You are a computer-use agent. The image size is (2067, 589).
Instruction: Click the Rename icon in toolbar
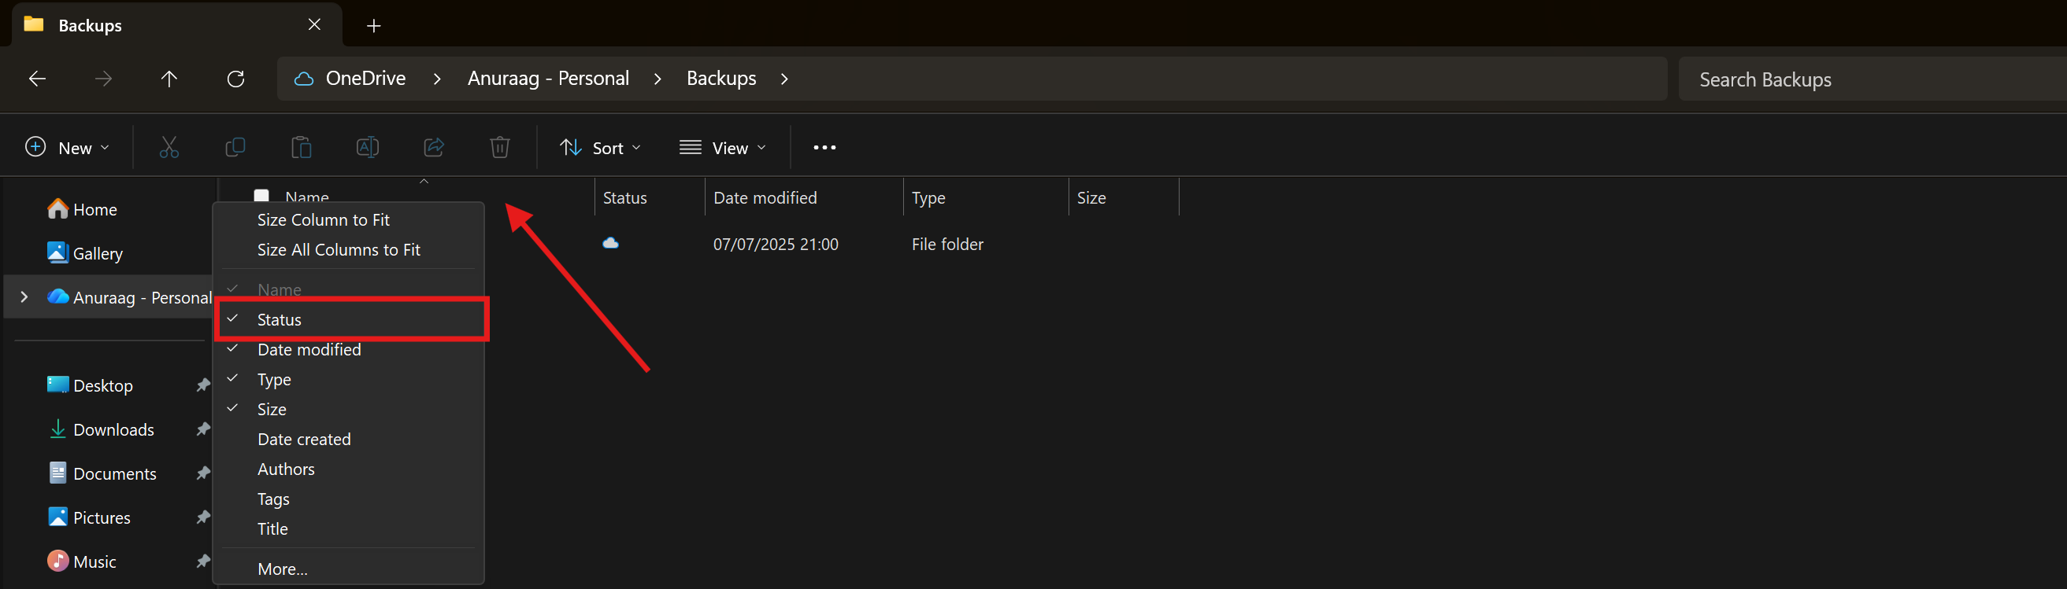tap(368, 148)
